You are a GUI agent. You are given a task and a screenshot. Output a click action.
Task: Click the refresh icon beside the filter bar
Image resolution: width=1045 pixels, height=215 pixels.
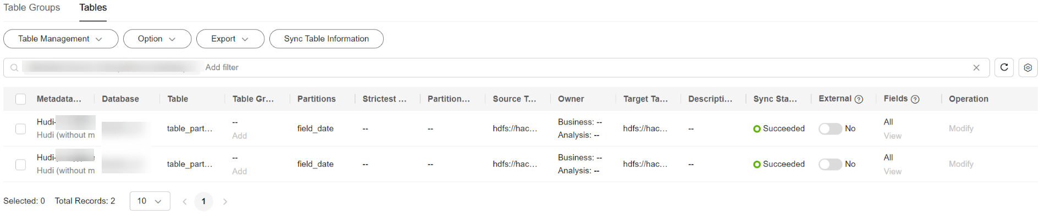click(1004, 67)
